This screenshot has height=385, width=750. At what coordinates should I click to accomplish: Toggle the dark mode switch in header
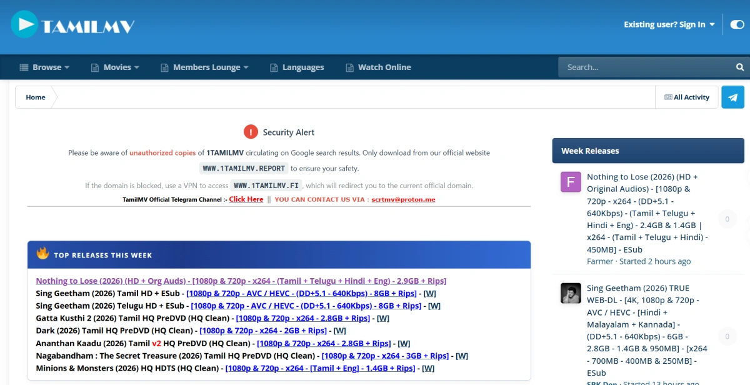[737, 24]
